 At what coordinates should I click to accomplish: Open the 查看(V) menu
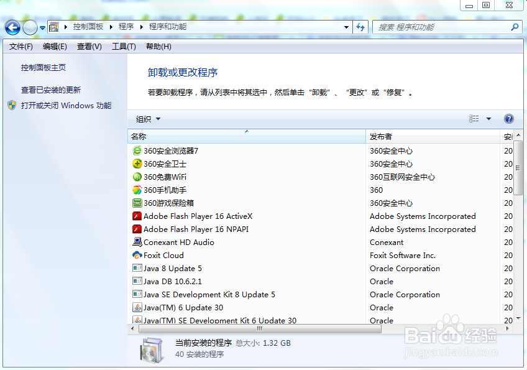pyautogui.click(x=89, y=47)
